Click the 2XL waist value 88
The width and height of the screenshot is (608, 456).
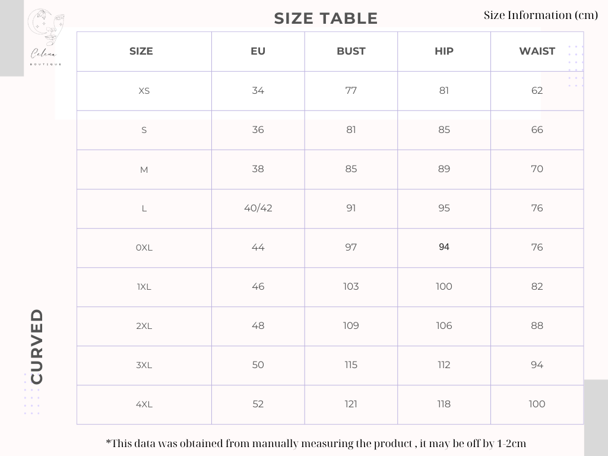(537, 326)
